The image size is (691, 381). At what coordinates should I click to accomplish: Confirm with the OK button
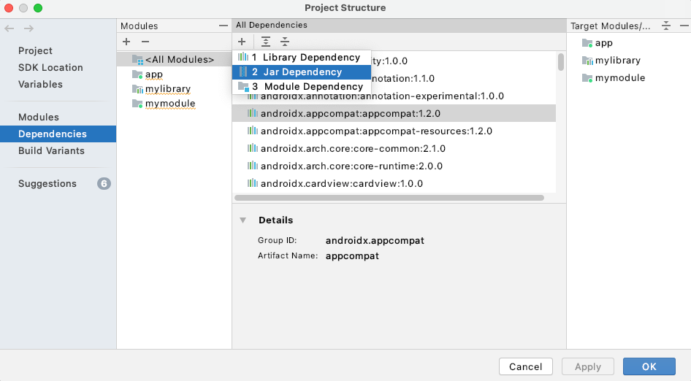tap(649, 366)
